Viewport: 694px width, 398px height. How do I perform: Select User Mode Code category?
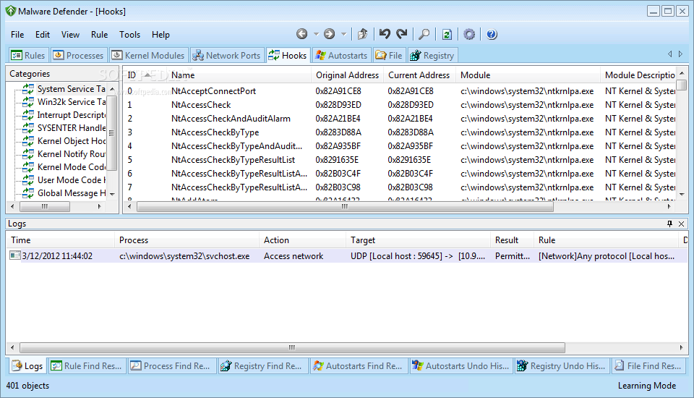(x=64, y=180)
